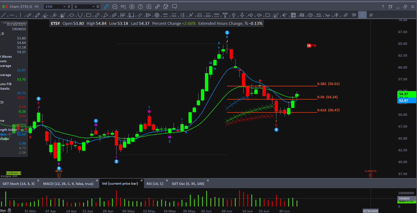Select the right arrow marker tool

click(x=251, y=15)
